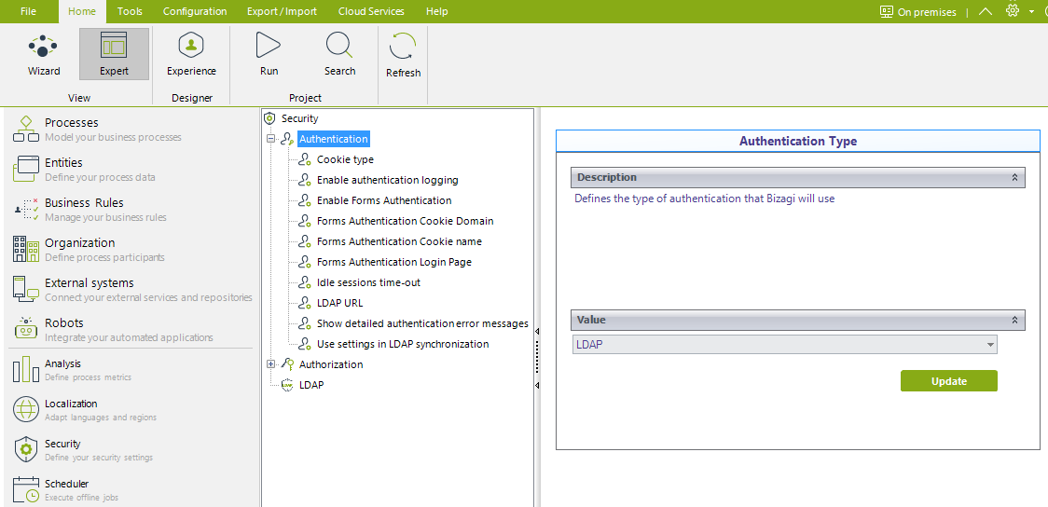Open the dropdown arrow beside settings gear
The height and width of the screenshot is (507, 1048).
(1032, 11)
